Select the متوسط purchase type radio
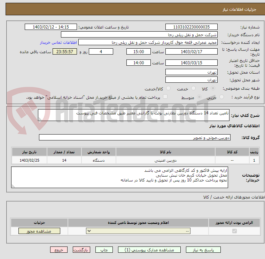The height and width of the screenshot is (259, 265). coord(200,97)
